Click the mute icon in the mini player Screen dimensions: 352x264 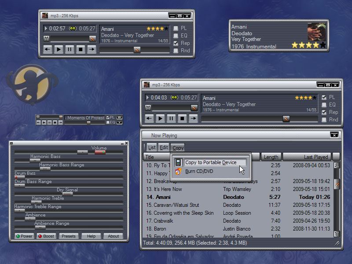pyautogui.click(x=38, y=117)
